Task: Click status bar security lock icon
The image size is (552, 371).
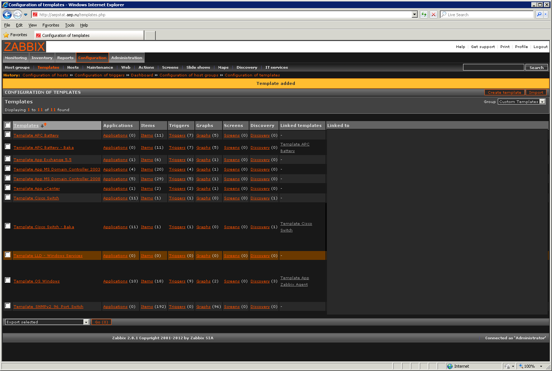Action: [507, 366]
